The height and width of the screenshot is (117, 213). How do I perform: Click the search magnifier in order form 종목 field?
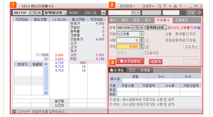pos(137,28)
